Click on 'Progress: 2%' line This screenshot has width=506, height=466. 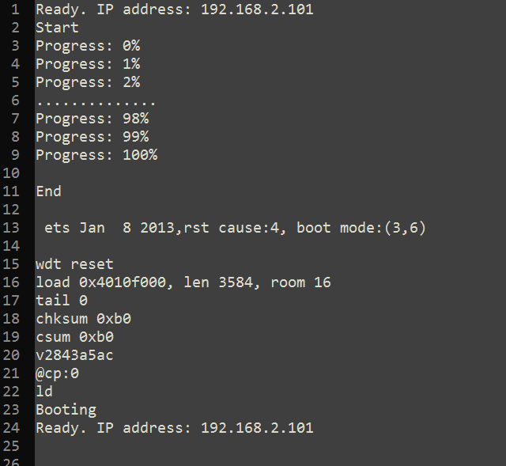click(x=88, y=82)
